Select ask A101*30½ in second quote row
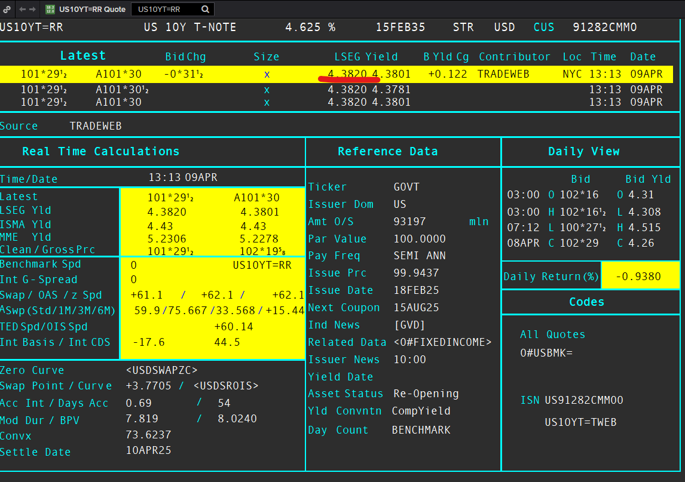 click(122, 90)
